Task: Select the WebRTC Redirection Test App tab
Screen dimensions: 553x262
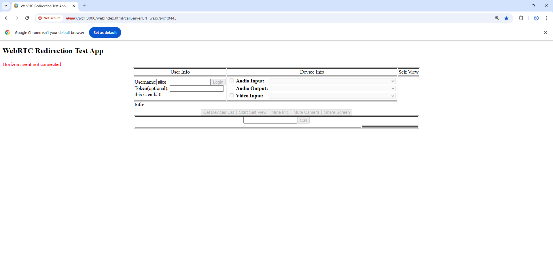Action: 43,6
